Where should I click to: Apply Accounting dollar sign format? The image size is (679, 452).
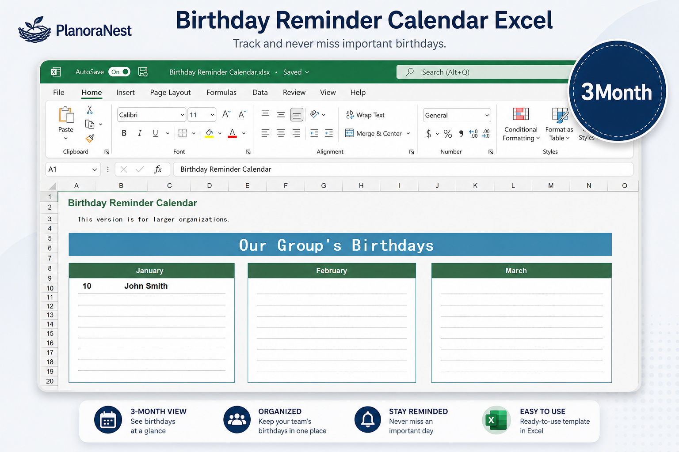click(x=429, y=133)
